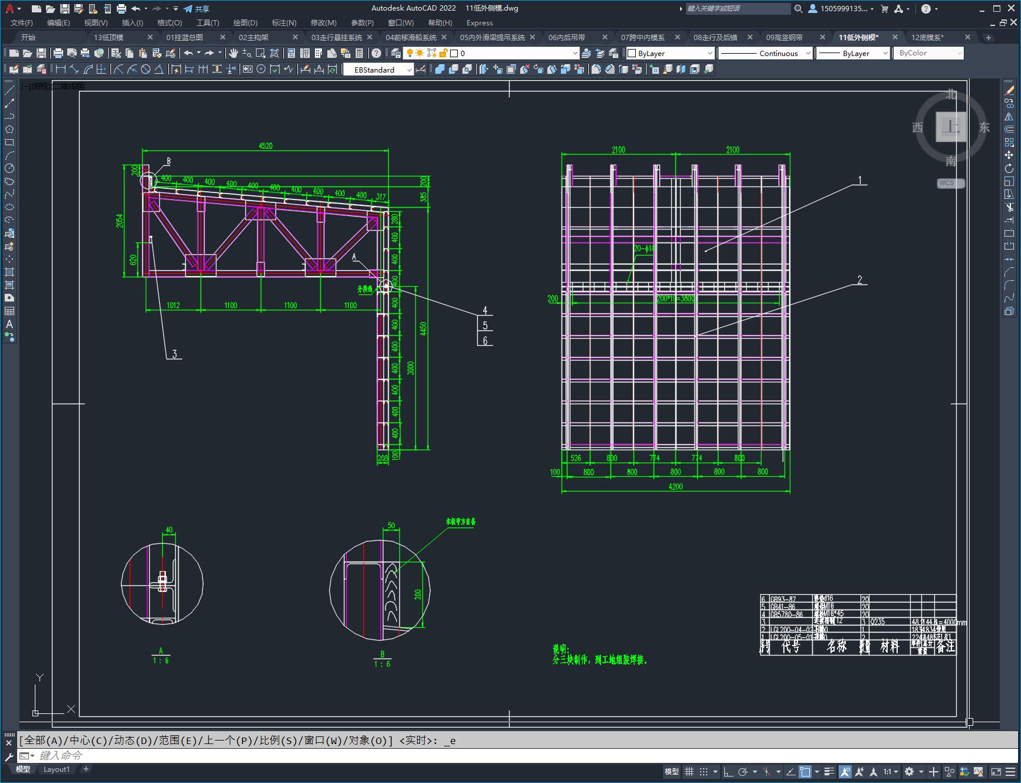Open the 标注(N) menu
Image resolution: width=1021 pixels, height=783 pixels.
[284, 22]
